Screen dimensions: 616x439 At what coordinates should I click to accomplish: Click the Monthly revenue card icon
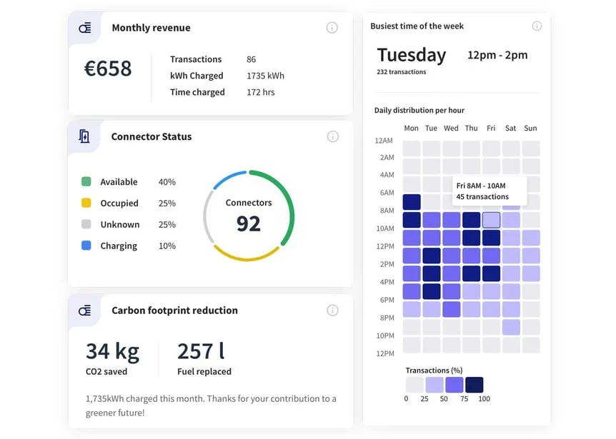tap(85, 28)
